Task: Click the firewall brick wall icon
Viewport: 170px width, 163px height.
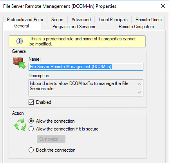Action: click(20, 63)
